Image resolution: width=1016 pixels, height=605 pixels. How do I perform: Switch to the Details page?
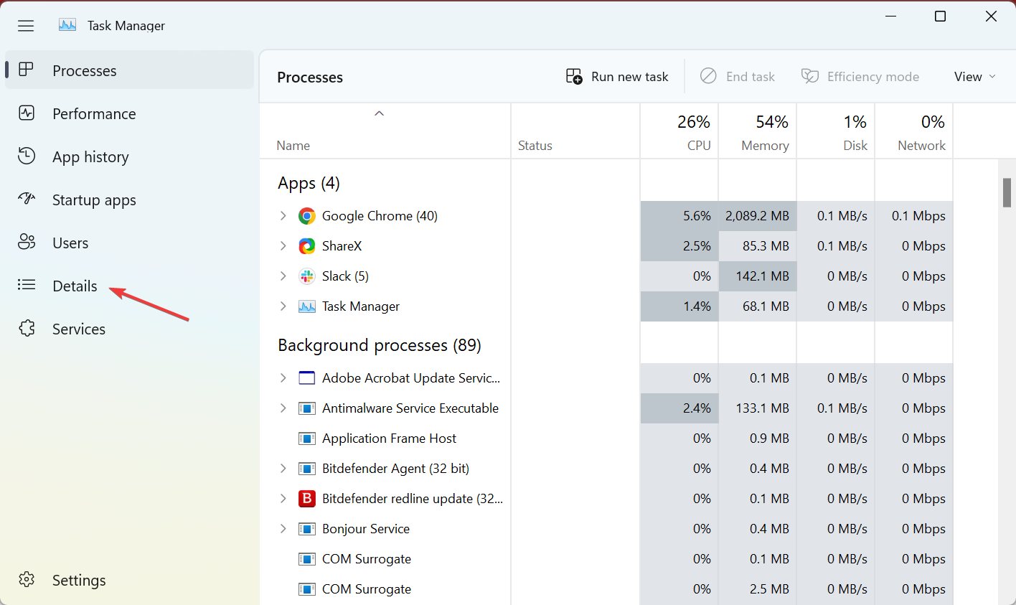click(129, 286)
